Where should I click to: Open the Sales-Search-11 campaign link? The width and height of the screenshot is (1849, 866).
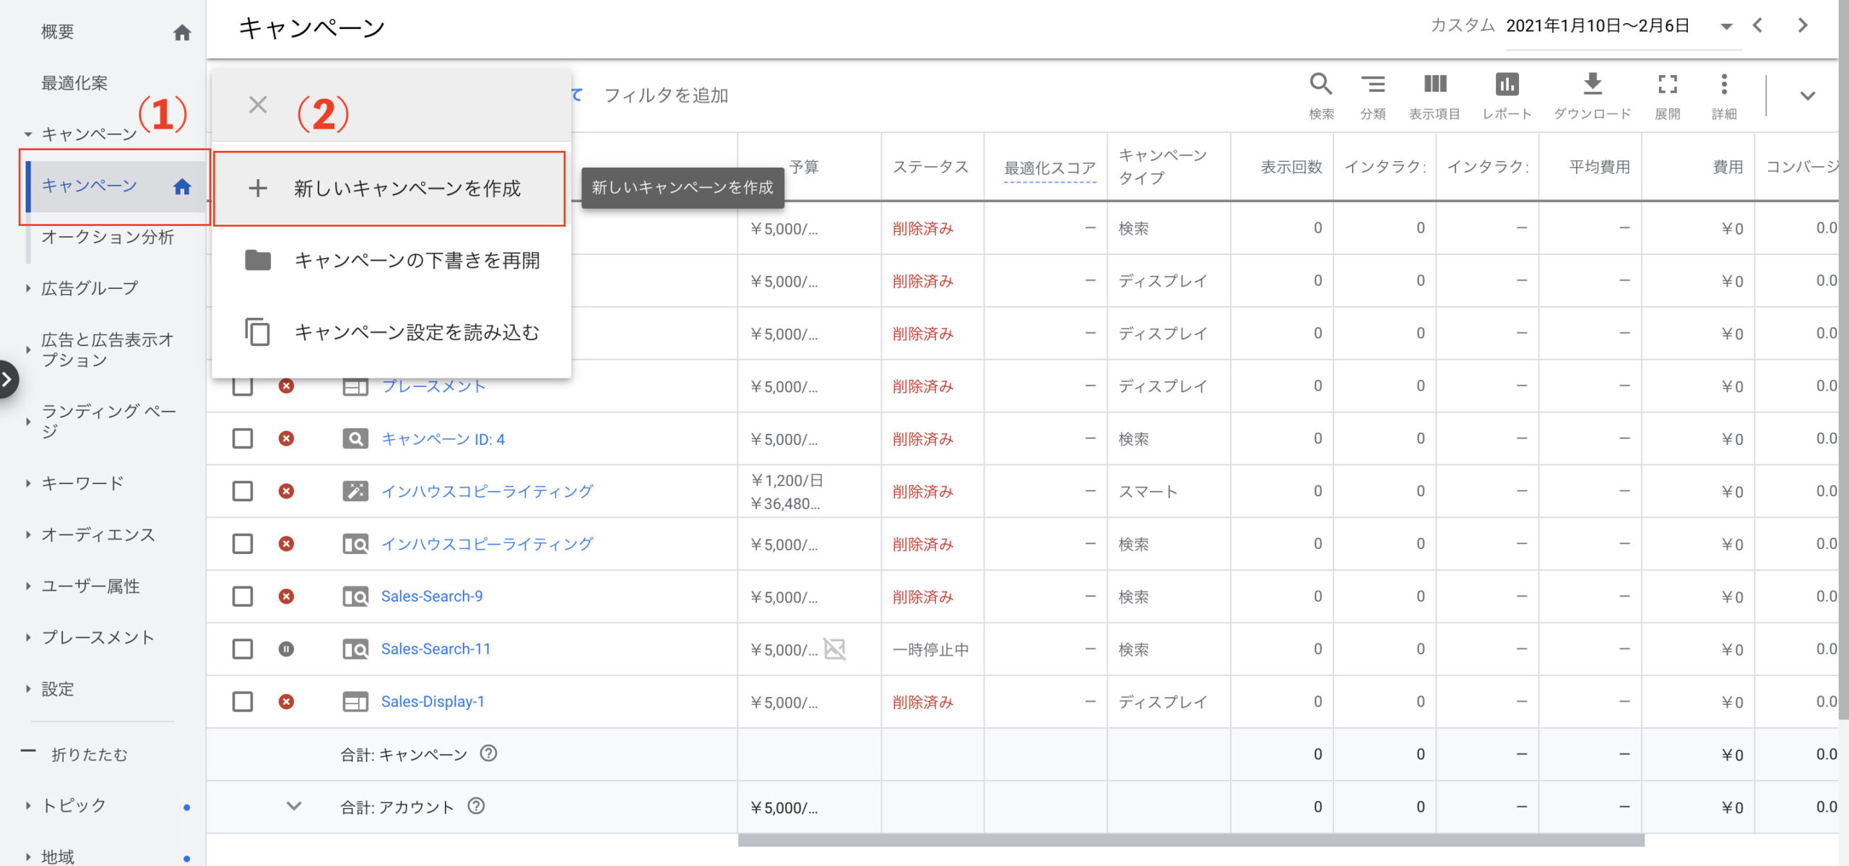[x=435, y=649]
